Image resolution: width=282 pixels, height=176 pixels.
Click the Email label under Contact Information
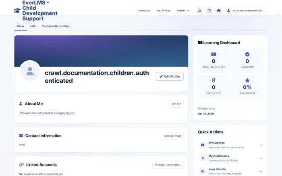pos(22,145)
